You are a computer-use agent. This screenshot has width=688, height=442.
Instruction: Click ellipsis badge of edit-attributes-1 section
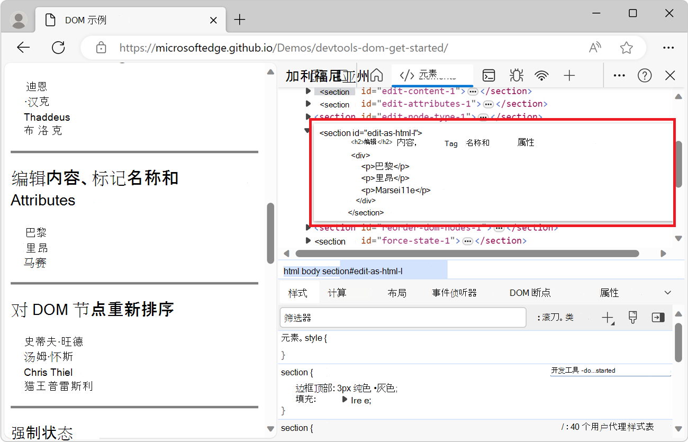pyautogui.click(x=488, y=104)
